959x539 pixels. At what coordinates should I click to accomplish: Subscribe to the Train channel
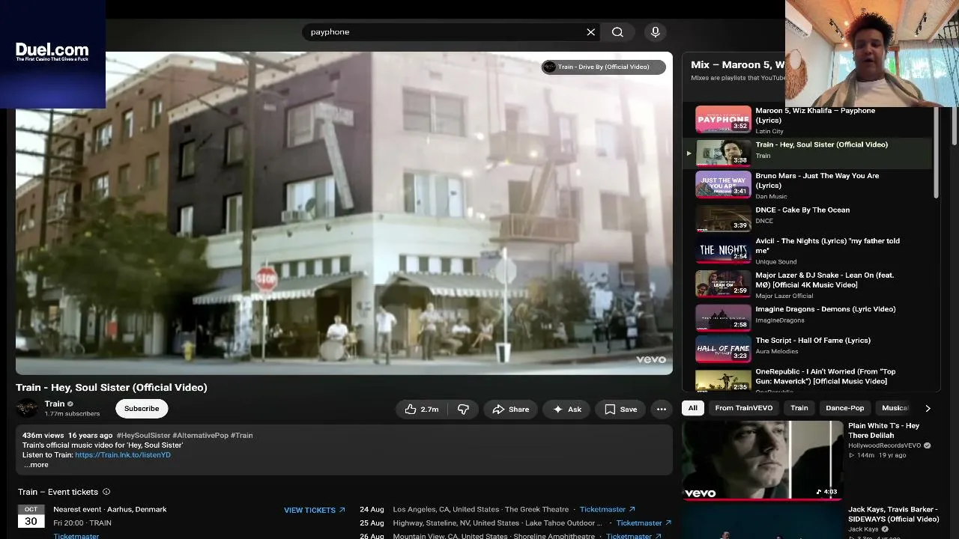coord(142,409)
